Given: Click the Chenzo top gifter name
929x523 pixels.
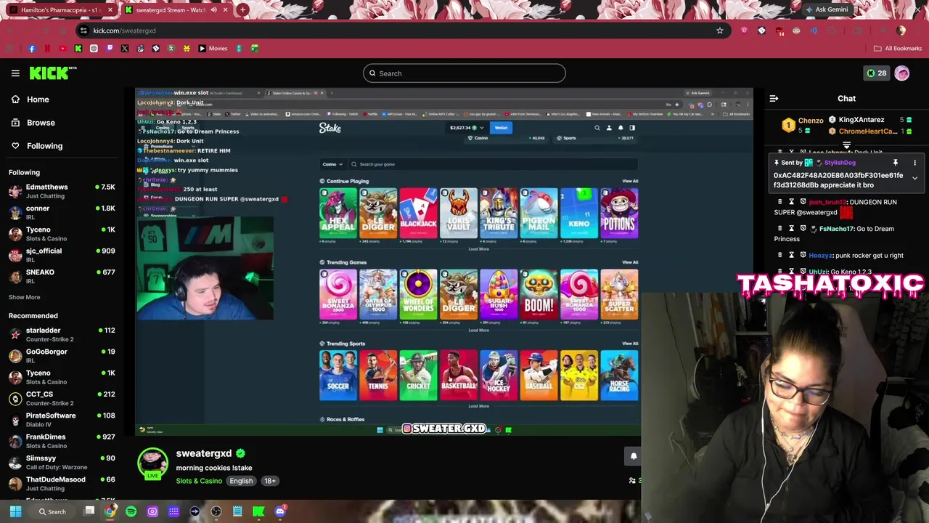Looking at the screenshot, I should click(x=811, y=121).
